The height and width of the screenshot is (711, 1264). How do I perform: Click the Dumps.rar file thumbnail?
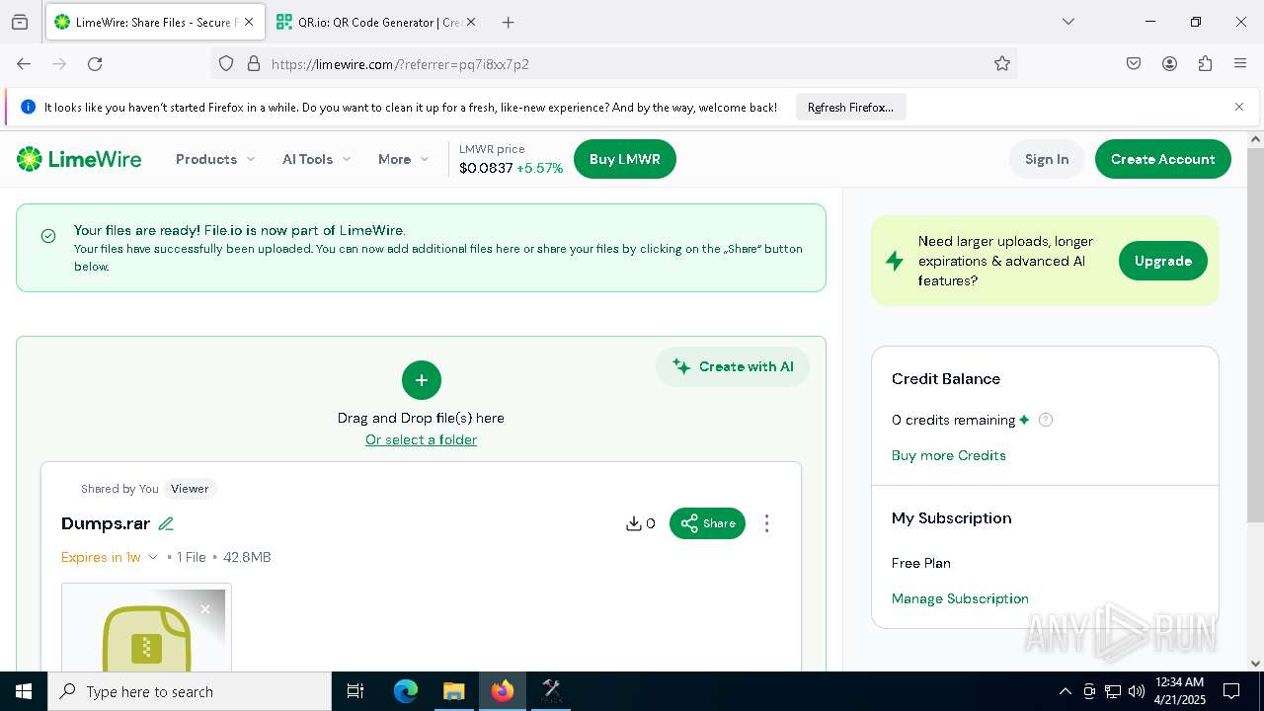146,628
